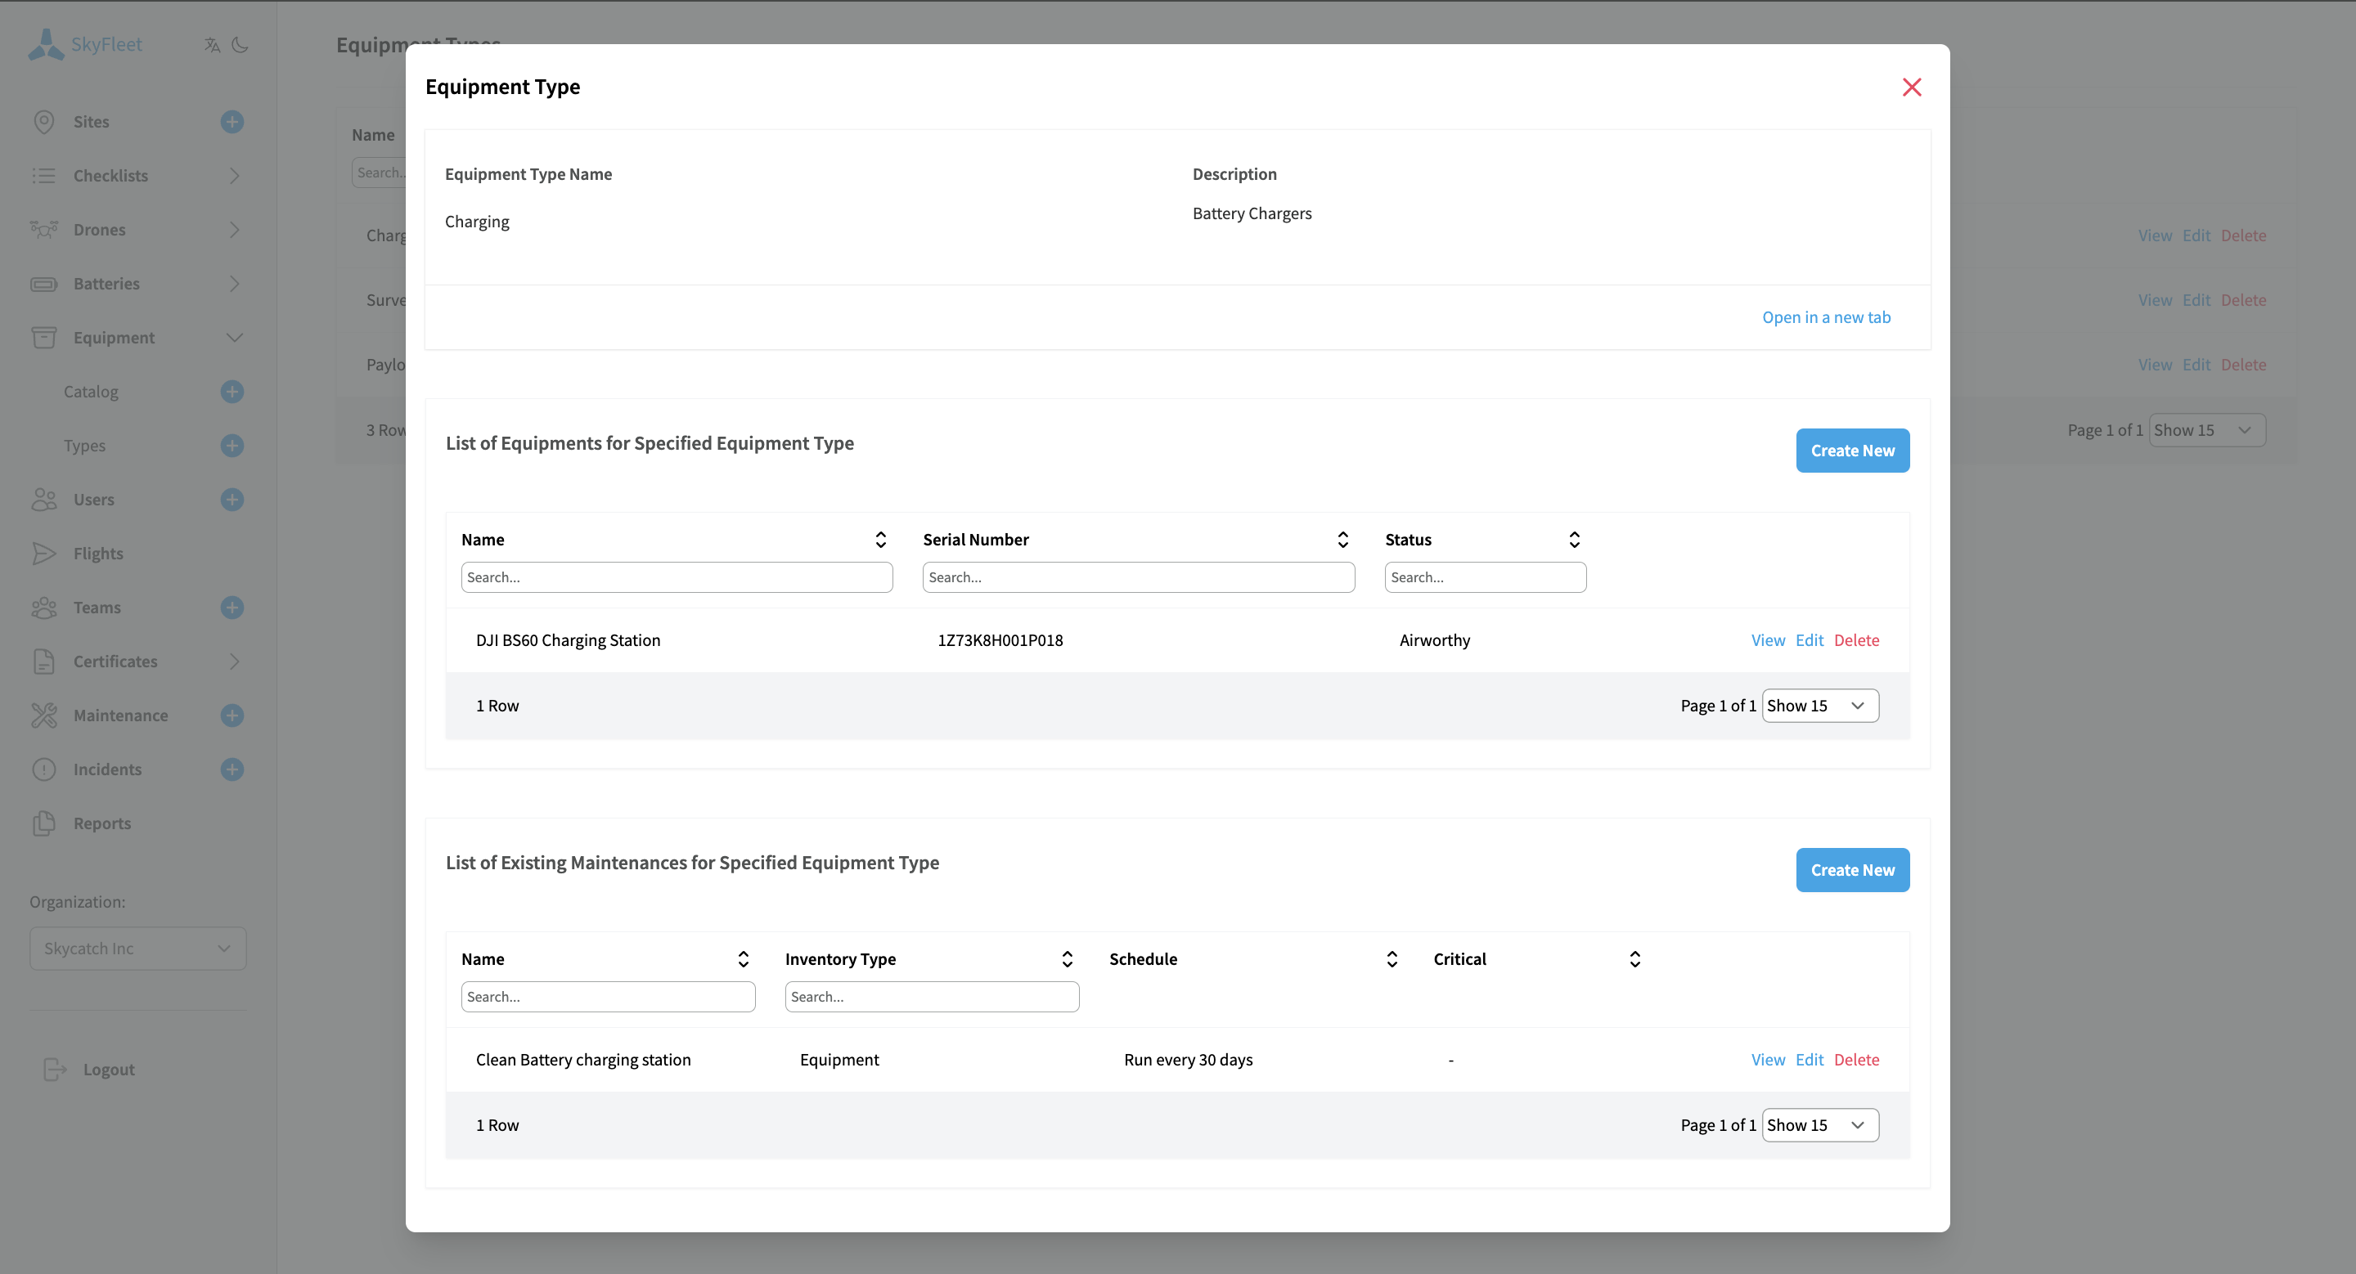The width and height of the screenshot is (2356, 1274).
Task: Open maintenances Show 15 page size dropdown
Action: [x=1820, y=1124]
